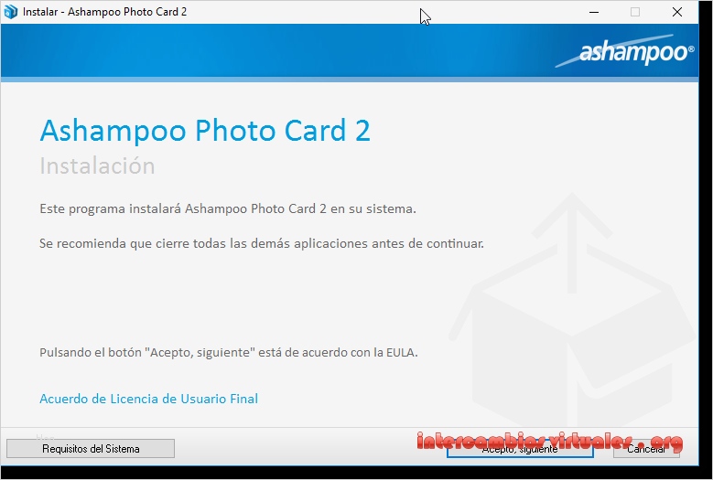Image resolution: width=713 pixels, height=480 pixels.
Task: Click the "Acepto, siguiente" button
Action: pos(520,449)
